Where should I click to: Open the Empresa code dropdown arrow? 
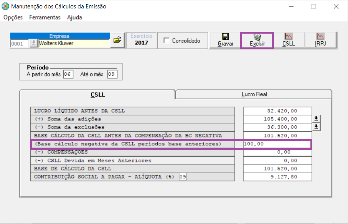coord(33,43)
